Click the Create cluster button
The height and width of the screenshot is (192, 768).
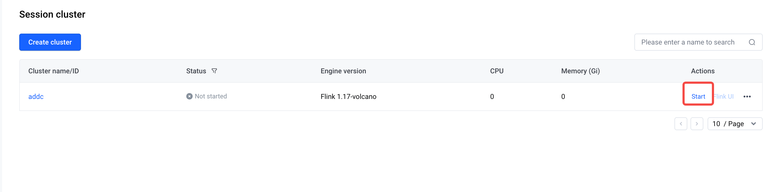50,42
